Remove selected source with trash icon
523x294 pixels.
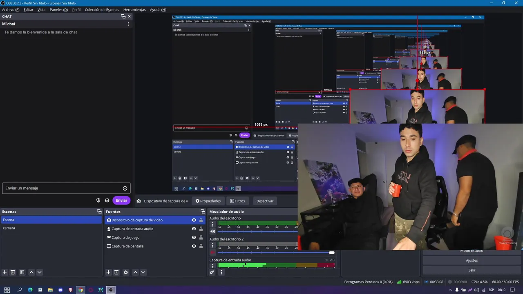(x=116, y=272)
